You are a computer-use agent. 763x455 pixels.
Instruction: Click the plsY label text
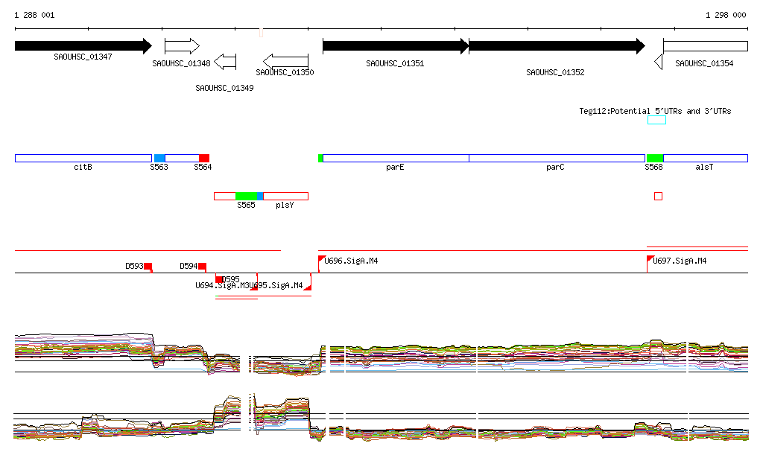click(285, 205)
